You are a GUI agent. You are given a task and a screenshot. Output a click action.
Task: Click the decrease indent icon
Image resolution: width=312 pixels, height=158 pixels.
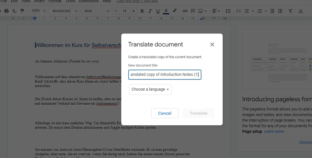[272, 11]
